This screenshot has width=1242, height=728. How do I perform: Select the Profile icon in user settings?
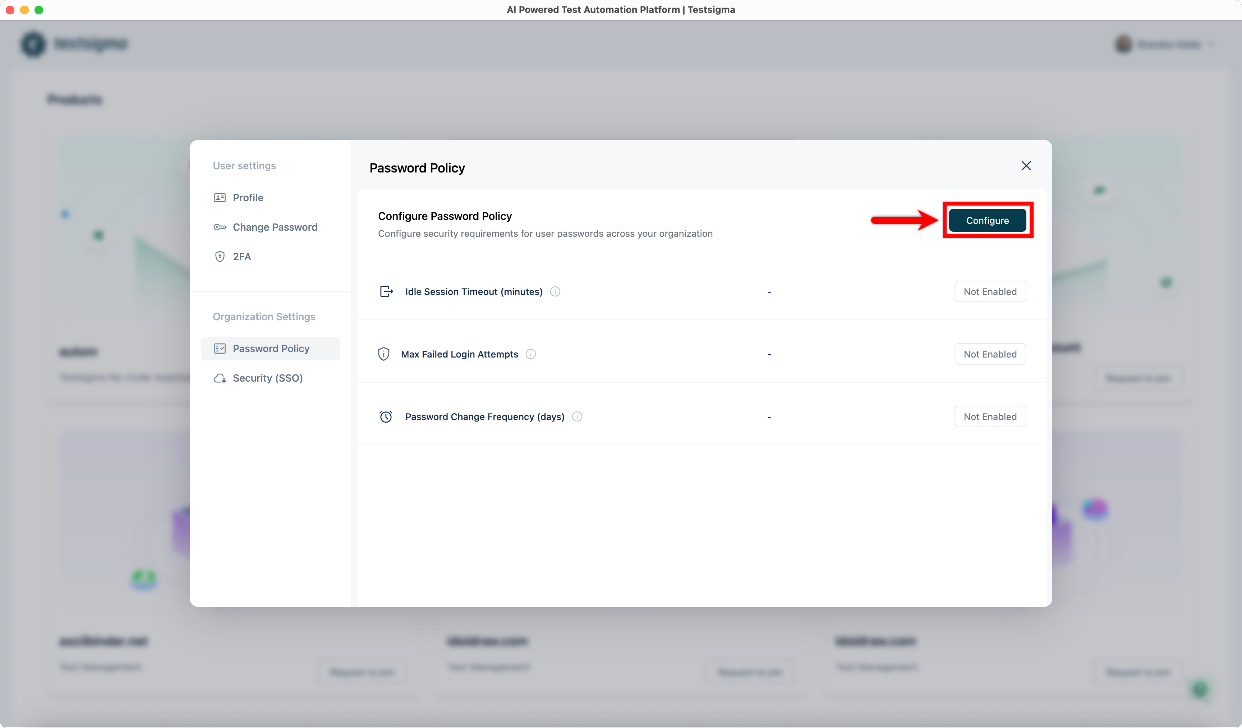point(220,197)
